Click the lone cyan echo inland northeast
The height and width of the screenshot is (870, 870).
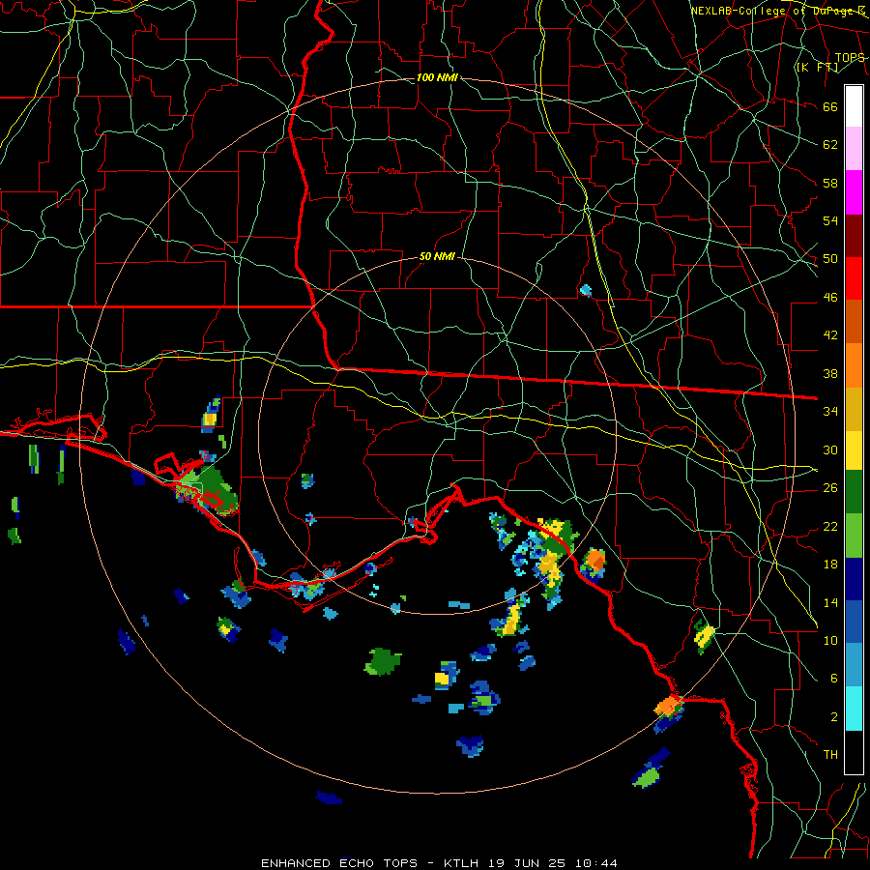coord(586,290)
